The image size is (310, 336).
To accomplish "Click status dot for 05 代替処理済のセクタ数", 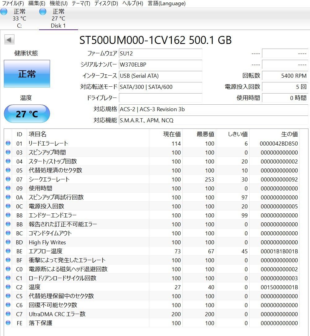I will point(8,170).
